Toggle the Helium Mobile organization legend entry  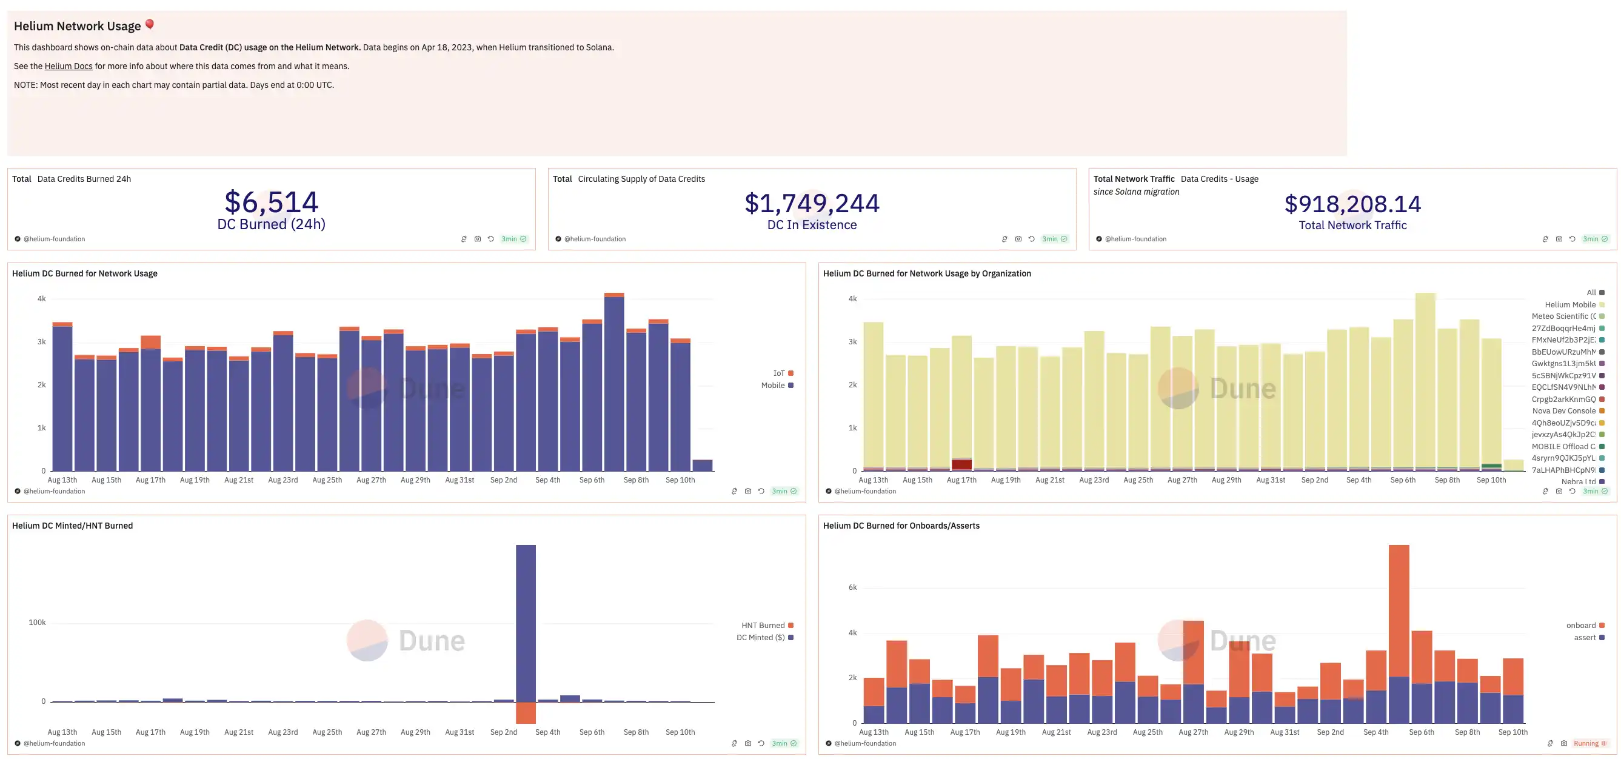1570,305
